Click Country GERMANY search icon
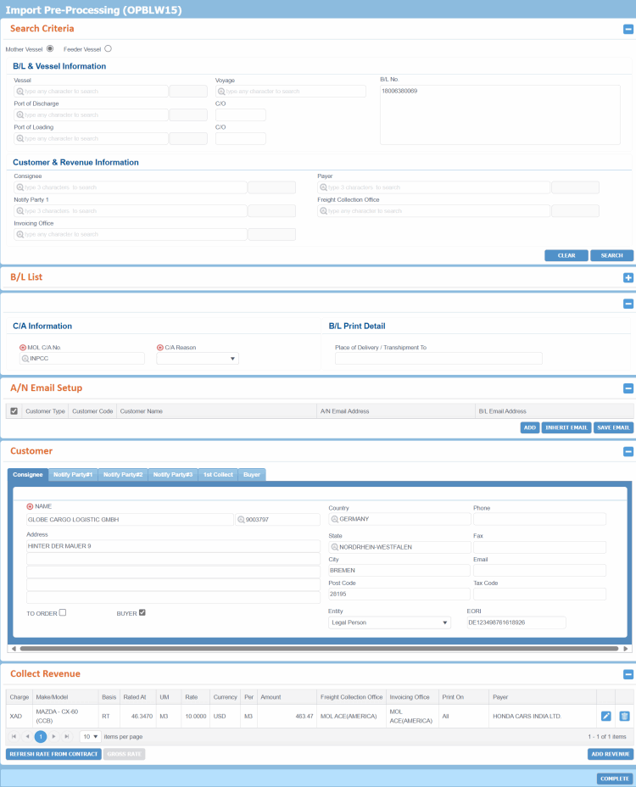The image size is (636, 787). (334, 519)
